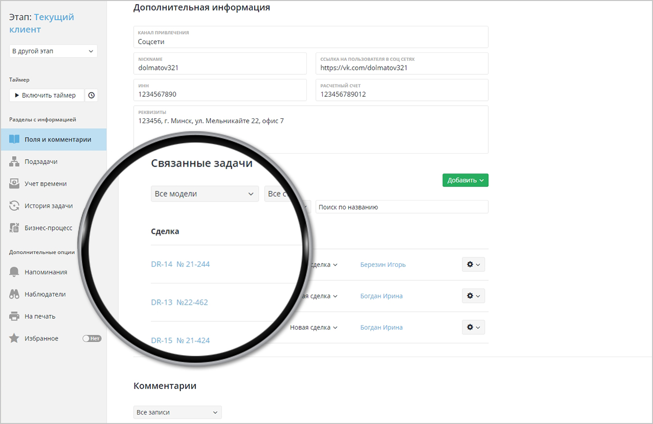
Task: Click the На печать printer icon
Action: click(14, 316)
